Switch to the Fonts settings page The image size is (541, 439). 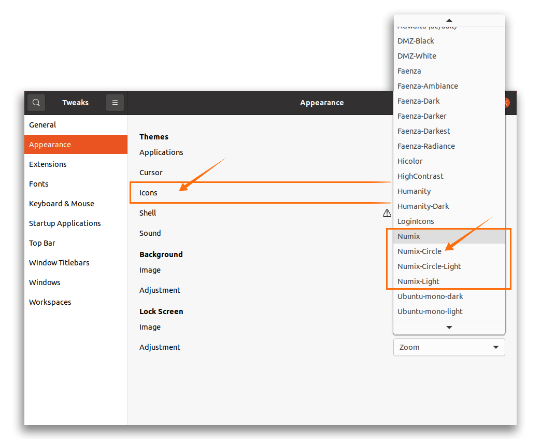click(x=39, y=184)
